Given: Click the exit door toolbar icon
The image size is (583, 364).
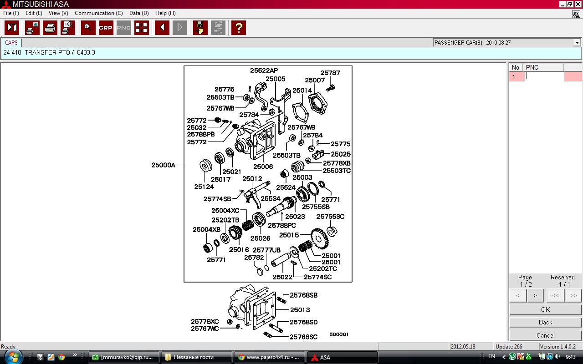Looking at the screenshot, I should tap(12, 28).
